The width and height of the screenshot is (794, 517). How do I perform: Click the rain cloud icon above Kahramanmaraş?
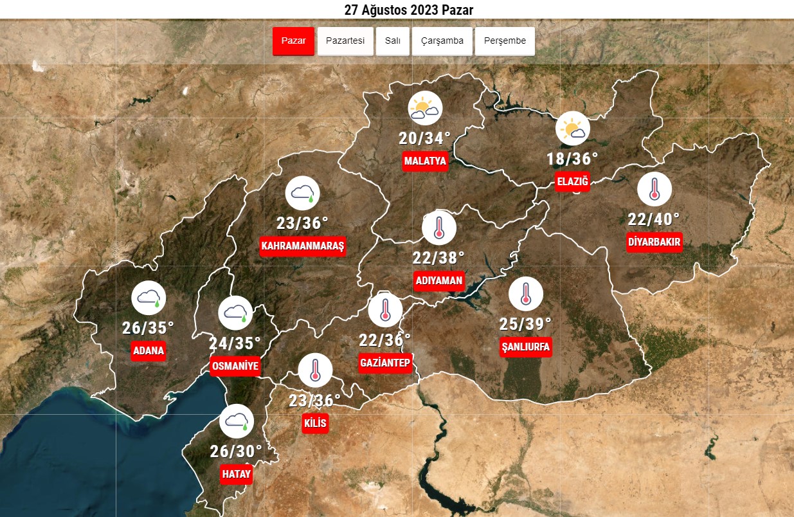(x=302, y=193)
